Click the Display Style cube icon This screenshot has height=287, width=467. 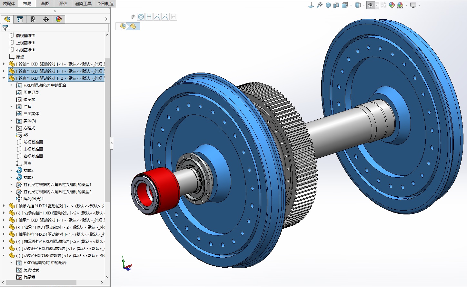[x=358, y=5]
